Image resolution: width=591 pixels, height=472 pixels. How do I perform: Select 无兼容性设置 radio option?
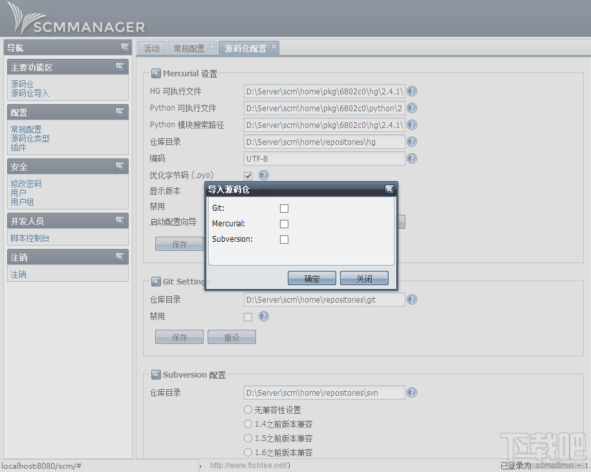(x=248, y=409)
